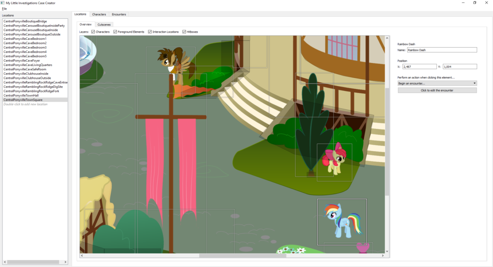Click the scene's vertical scrollbar up arrow
The image size is (493, 267).
pyautogui.click(x=387, y=38)
